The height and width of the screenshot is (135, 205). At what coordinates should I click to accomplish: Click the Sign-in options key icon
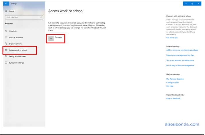[6, 44]
